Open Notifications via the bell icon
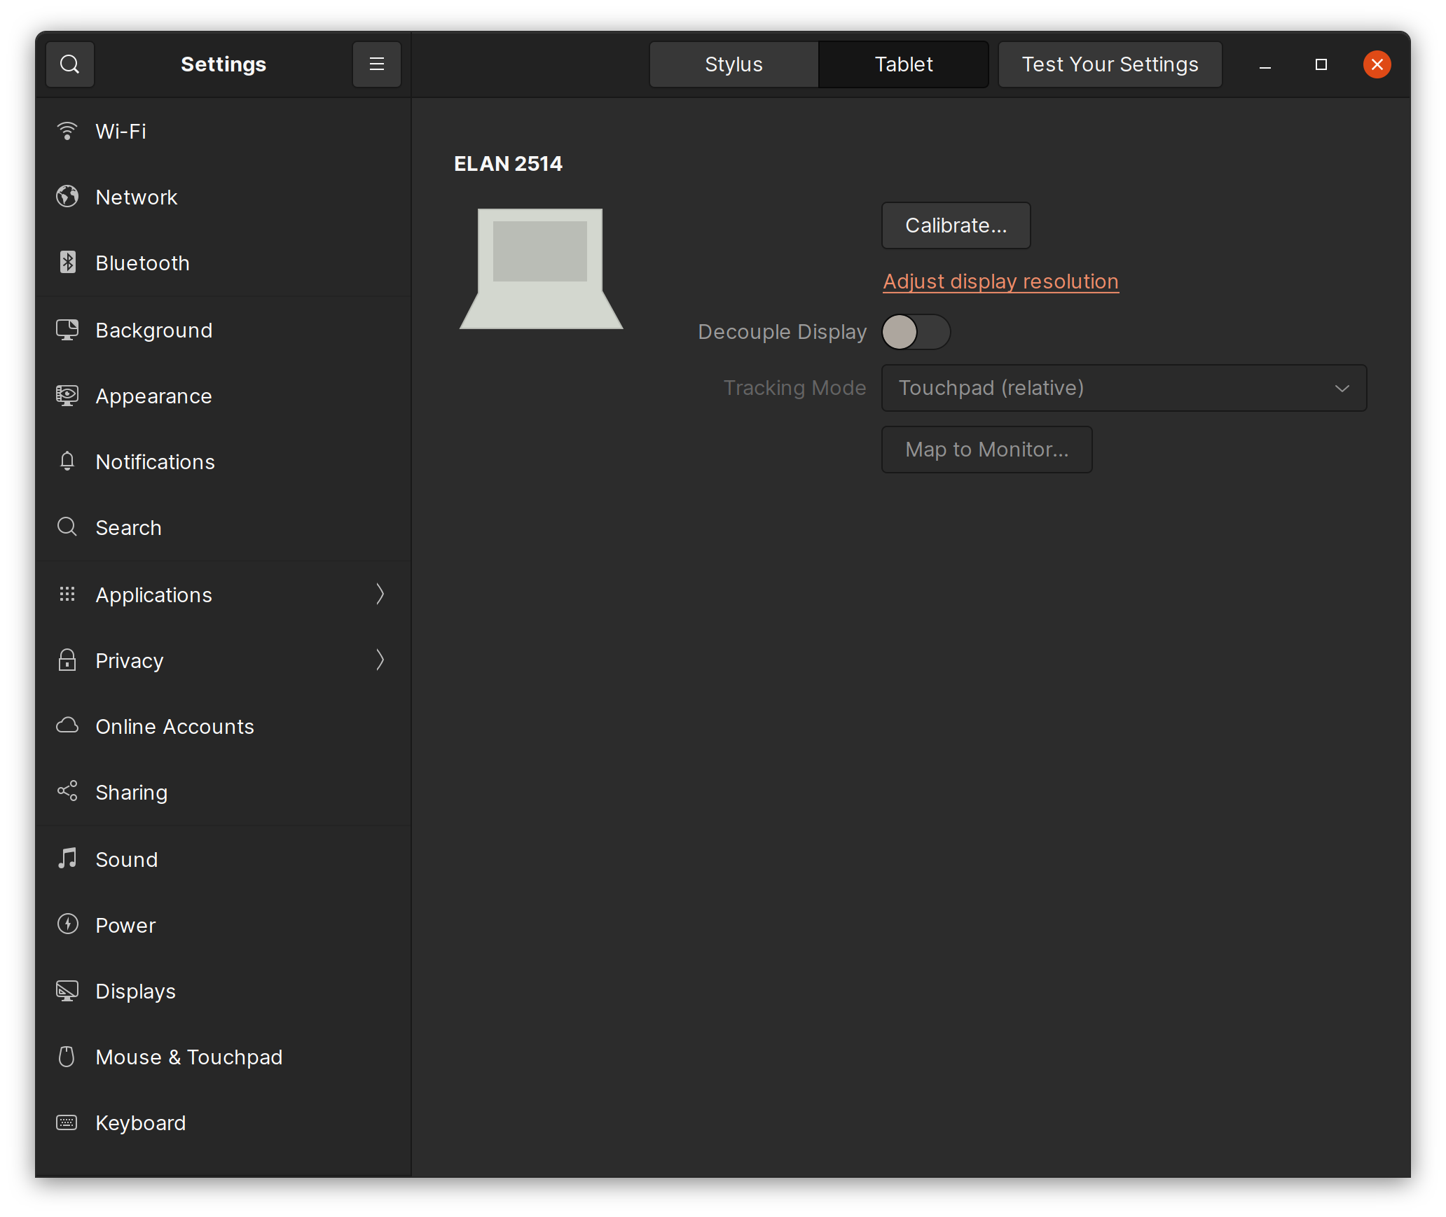 (67, 461)
